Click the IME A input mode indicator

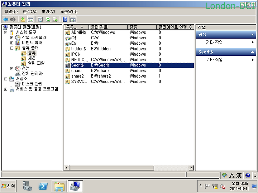tap(232, 175)
